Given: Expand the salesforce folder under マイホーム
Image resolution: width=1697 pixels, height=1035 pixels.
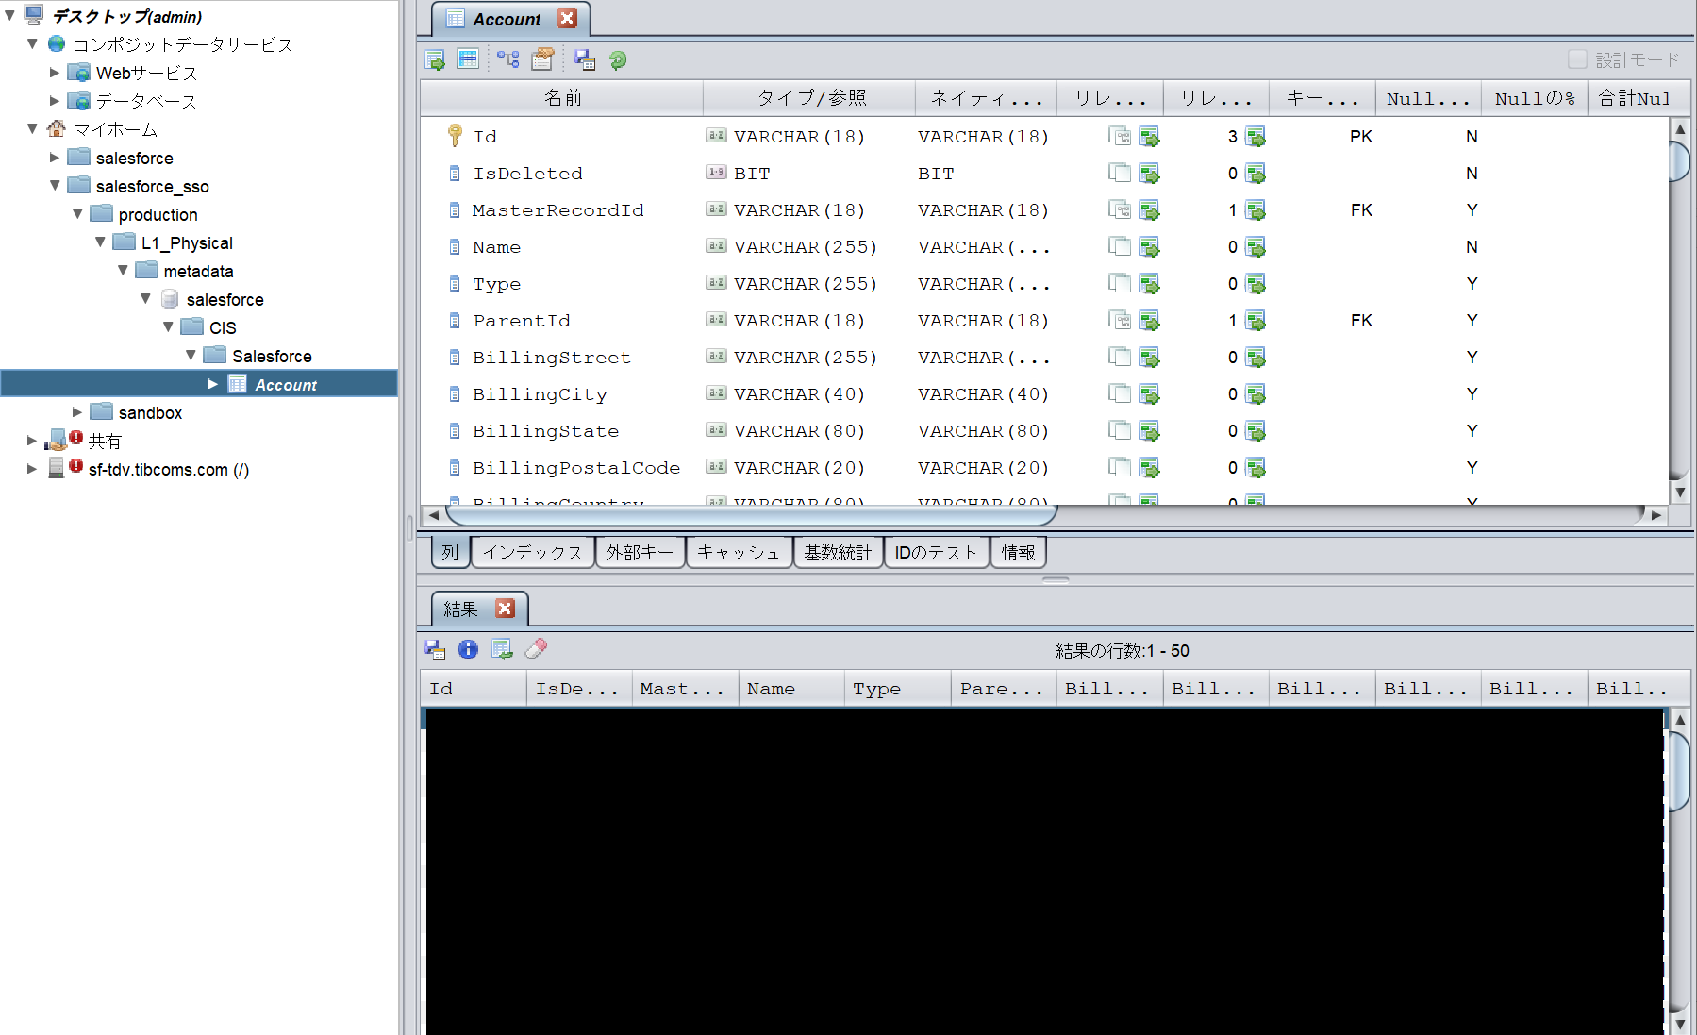Looking at the screenshot, I should click(55, 158).
